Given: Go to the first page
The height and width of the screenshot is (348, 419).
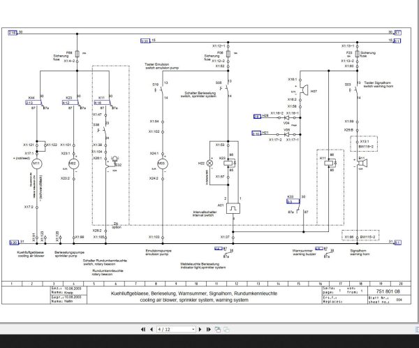Looking at the screenshot, I should click(143, 329).
